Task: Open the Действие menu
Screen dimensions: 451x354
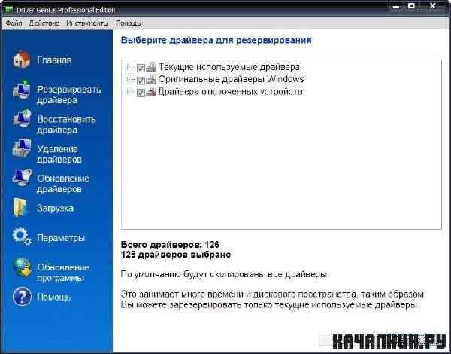Action: click(44, 23)
